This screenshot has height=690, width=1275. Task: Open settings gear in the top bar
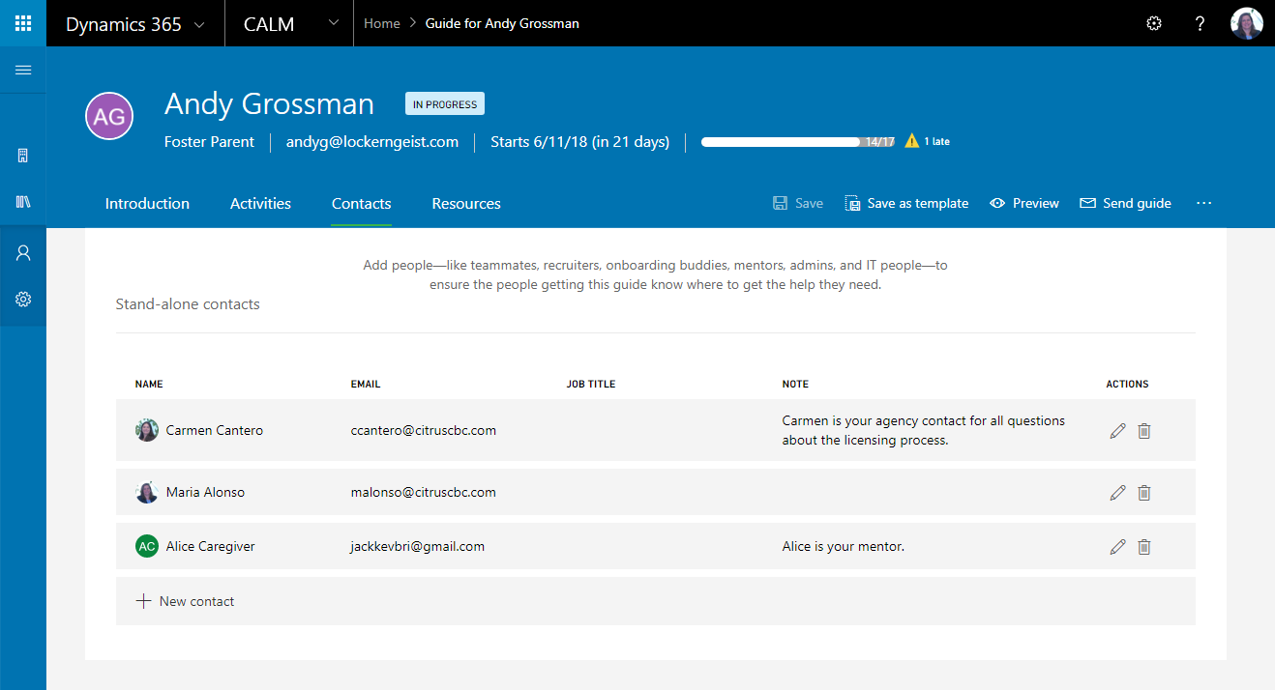tap(1154, 23)
